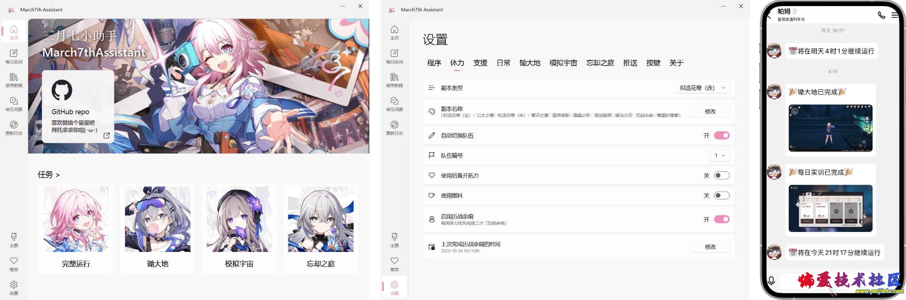Tap the hamburger menu icon in the chat header
The image size is (906, 300).
pos(894,15)
